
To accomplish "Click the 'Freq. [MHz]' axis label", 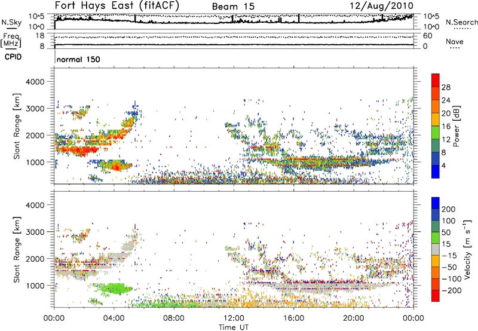I will (x=11, y=40).
